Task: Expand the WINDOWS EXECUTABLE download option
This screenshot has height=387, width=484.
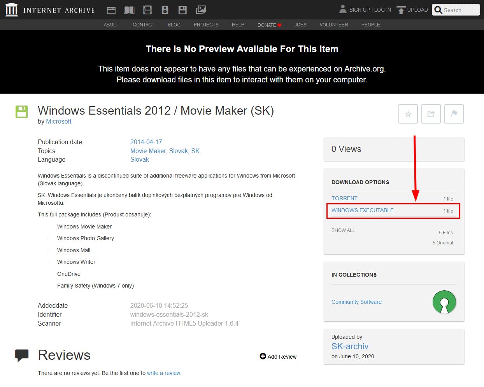Action: point(362,210)
